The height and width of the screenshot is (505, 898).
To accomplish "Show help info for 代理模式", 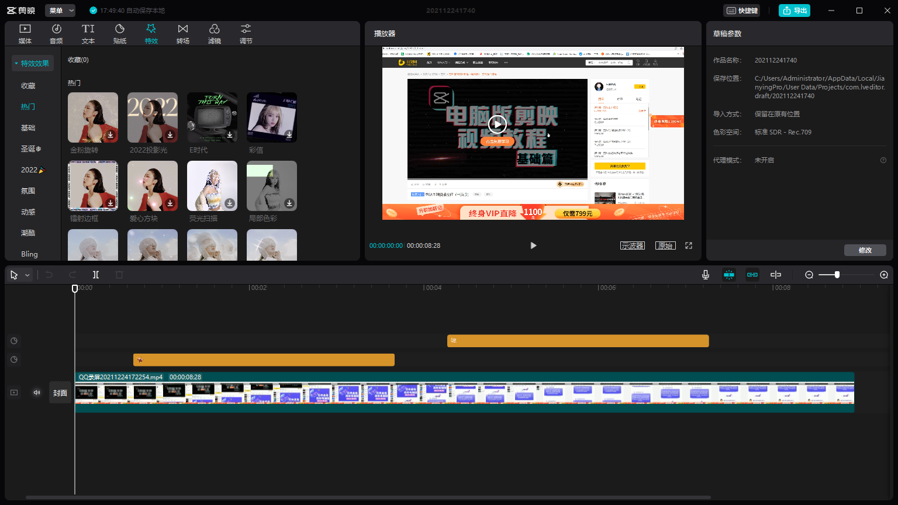I will coord(883,160).
